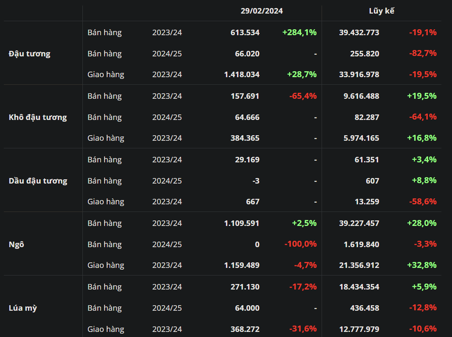The image size is (452, 337).
Task: Click the -65,4% weekly change
Action: point(302,96)
